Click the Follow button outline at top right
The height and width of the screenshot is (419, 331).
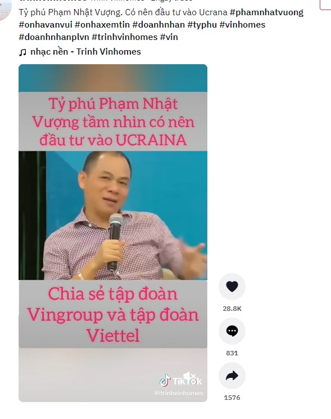click(325, 5)
